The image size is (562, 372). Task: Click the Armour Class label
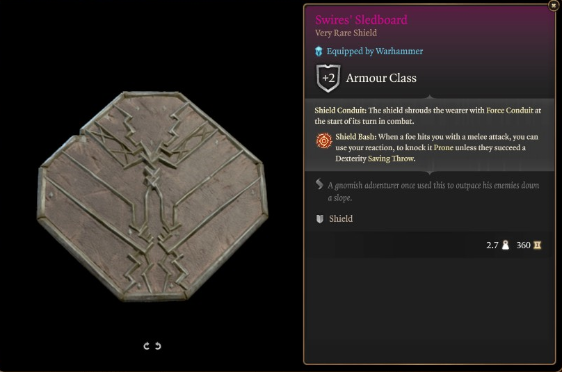click(x=381, y=78)
